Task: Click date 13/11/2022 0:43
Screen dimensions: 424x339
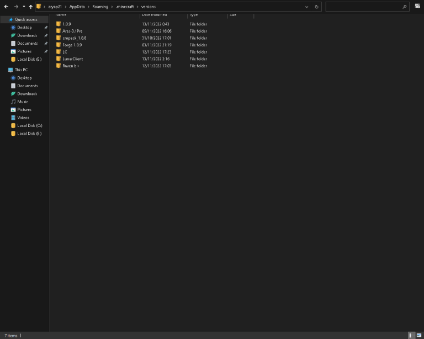Action: [156, 24]
